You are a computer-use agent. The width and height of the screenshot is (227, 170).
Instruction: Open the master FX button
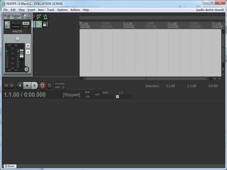pyautogui.click(x=7, y=25)
